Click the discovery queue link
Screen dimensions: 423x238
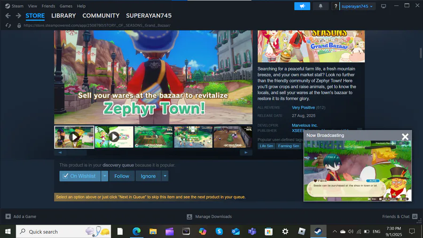(118, 165)
